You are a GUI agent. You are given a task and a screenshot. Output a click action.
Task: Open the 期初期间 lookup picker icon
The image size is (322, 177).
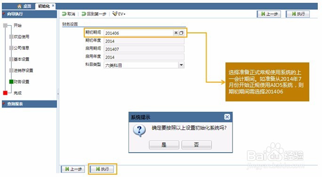click(x=181, y=33)
